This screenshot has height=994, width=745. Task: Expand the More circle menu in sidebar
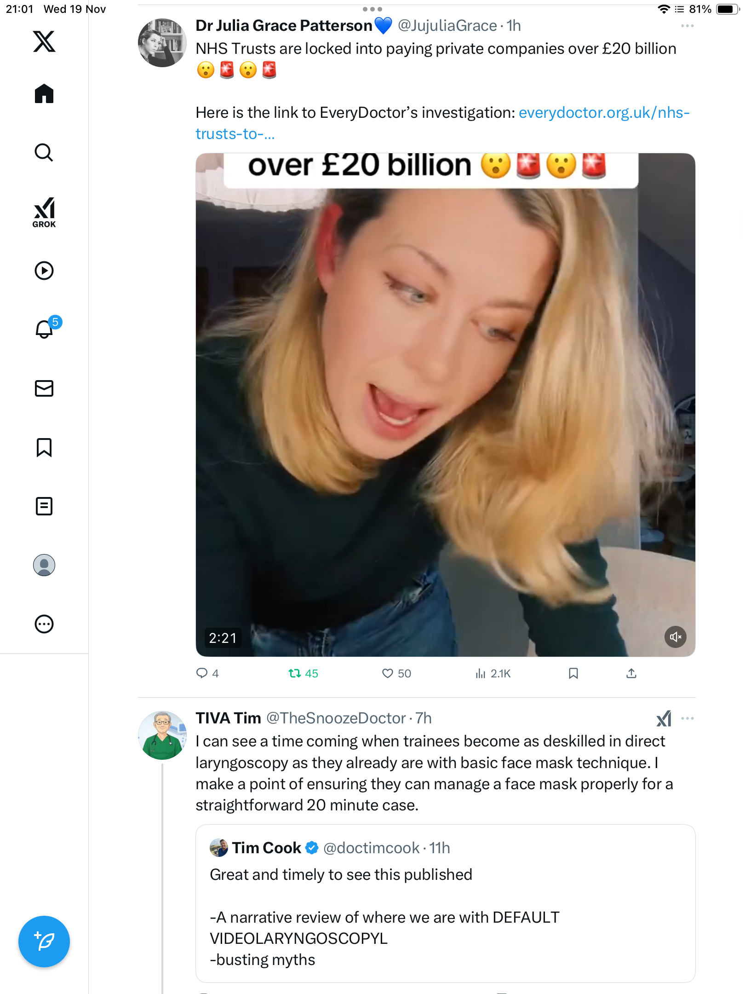click(x=44, y=624)
